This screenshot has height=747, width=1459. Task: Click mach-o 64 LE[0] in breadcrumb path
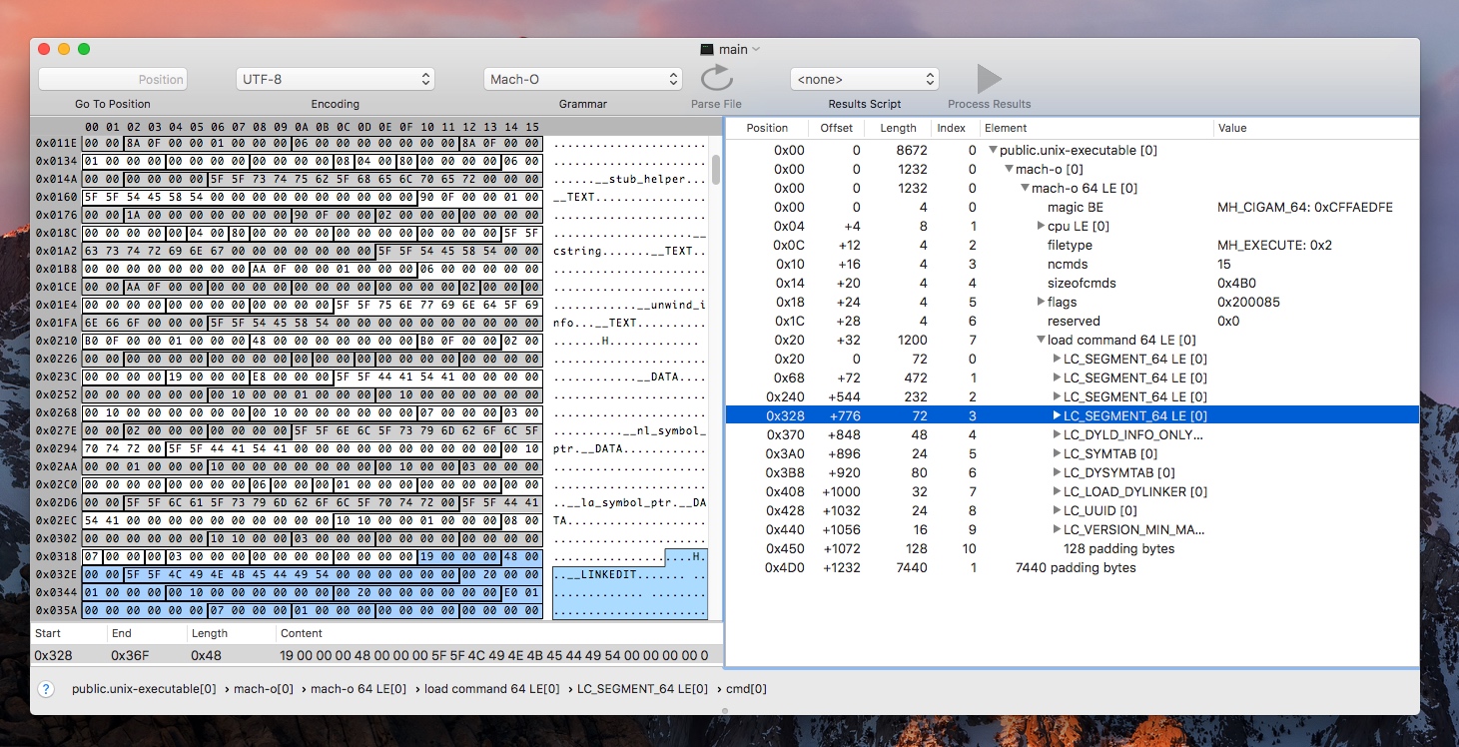[359, 689]
